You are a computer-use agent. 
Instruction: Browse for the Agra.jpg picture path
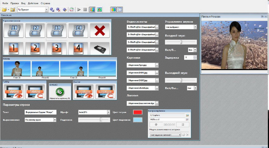tap(157, 65)
